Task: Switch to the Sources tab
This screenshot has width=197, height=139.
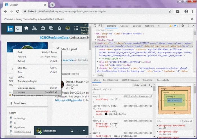Action: click(x=137, y=26)
